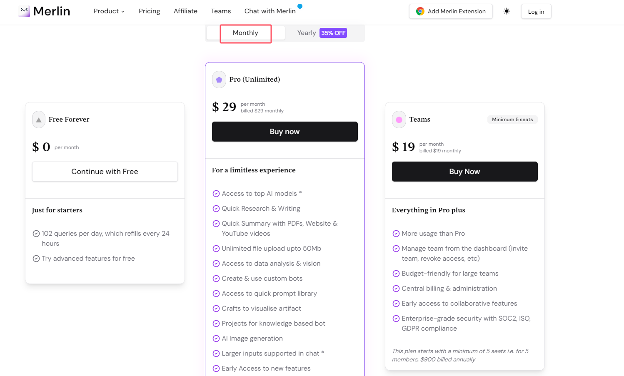Click the 35% OFF badge
Image resolution: width=624 pixels, height=376 pixels.
[x=333, y=33]
